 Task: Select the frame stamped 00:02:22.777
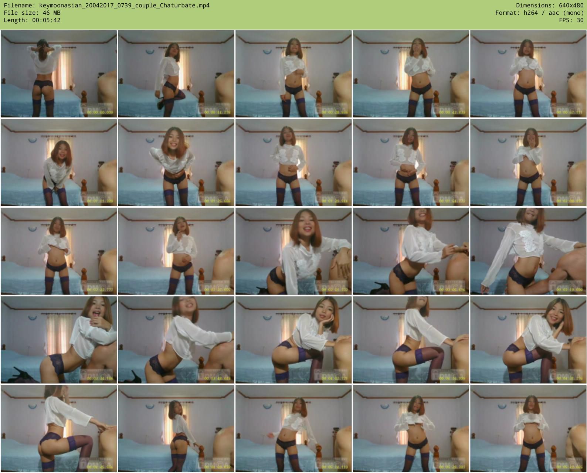click(x=59, y=251)
